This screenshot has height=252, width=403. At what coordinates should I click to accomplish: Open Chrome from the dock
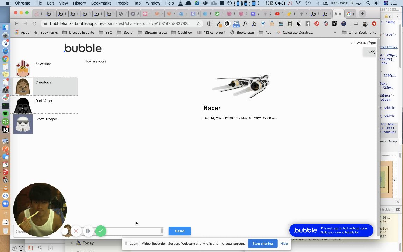[5, 59]
